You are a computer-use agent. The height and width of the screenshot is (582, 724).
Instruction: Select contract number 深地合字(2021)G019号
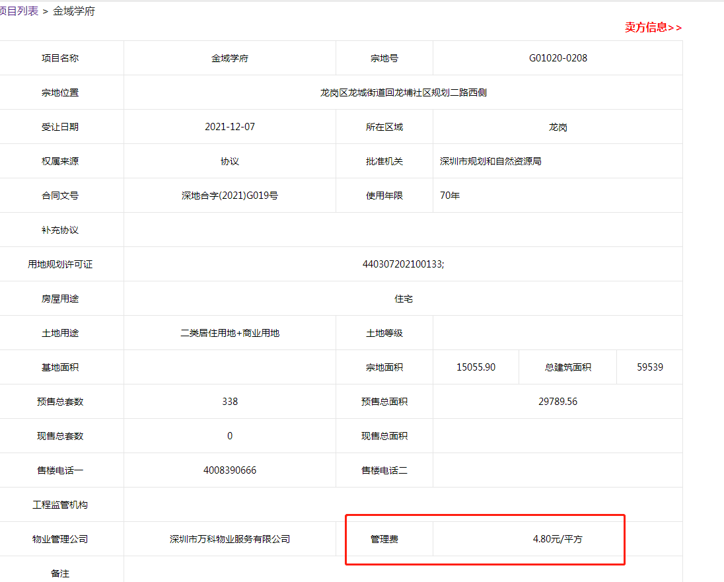click(x=229, y=196)
